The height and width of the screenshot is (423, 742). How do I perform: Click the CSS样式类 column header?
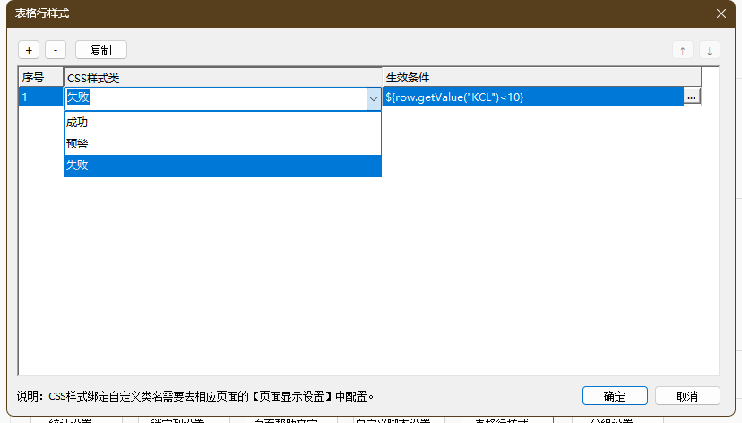click(x=222, y=78)
